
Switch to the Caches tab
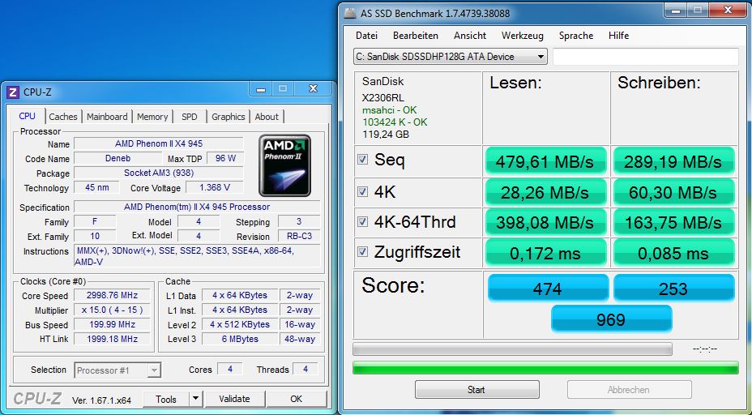[x=63, y=117]
